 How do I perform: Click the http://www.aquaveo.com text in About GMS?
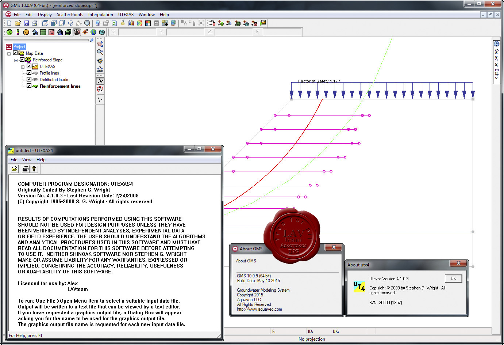coord(259,309)
